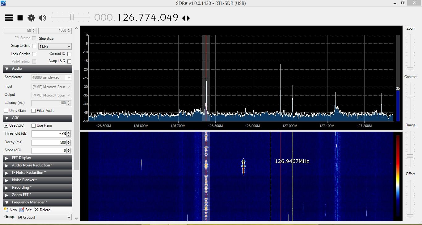The width and height of the screenshot is (422, 225).
Task: Collapse the AGC panel section
Action: click(38, 118)
